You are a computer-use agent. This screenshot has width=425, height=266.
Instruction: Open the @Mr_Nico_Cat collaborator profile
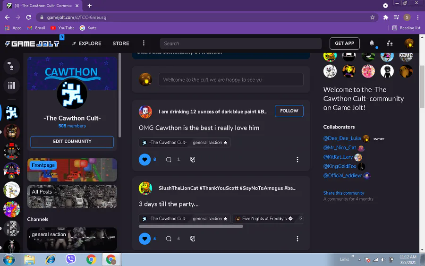coord(340,147)
